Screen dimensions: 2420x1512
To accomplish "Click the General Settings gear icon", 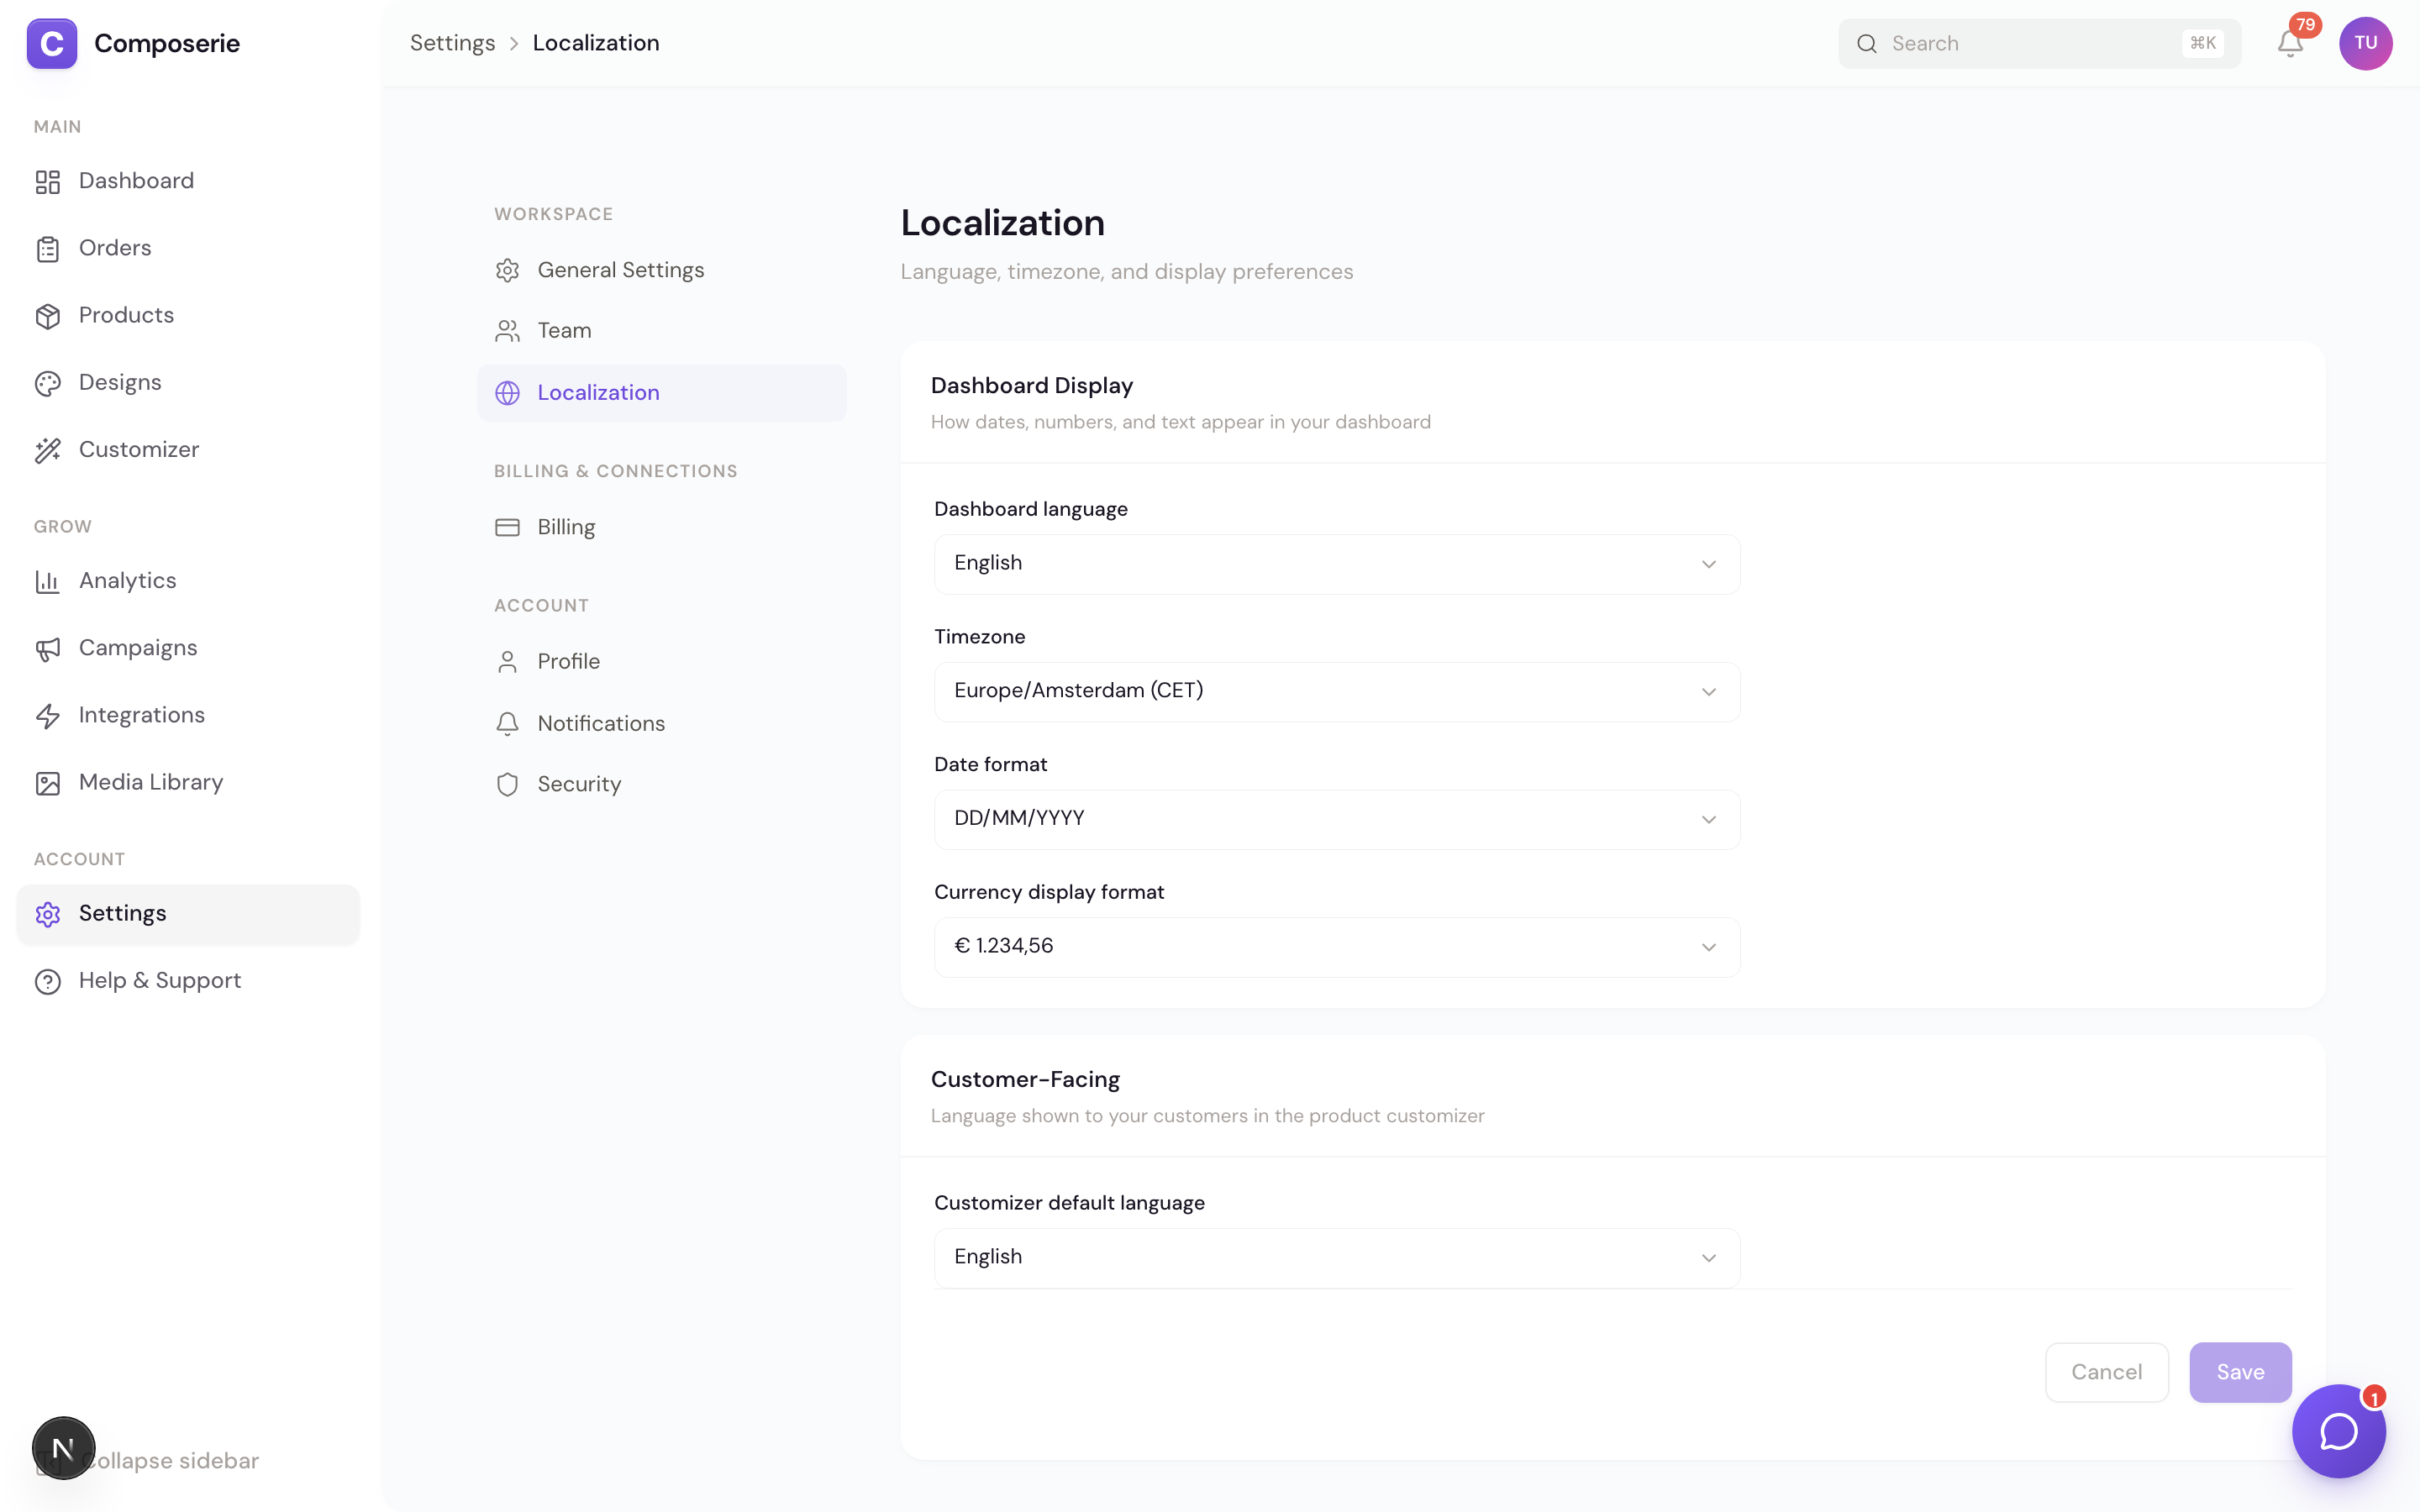I will (507, 270).
